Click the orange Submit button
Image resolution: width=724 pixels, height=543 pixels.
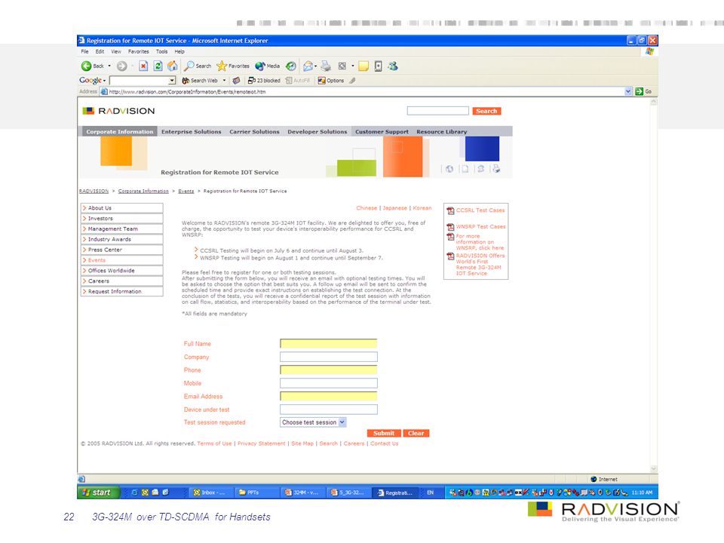(384, 433)
